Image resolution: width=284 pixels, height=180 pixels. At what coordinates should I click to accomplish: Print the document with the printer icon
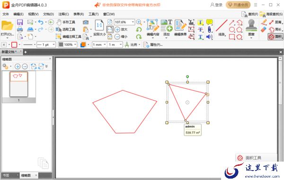20,29
